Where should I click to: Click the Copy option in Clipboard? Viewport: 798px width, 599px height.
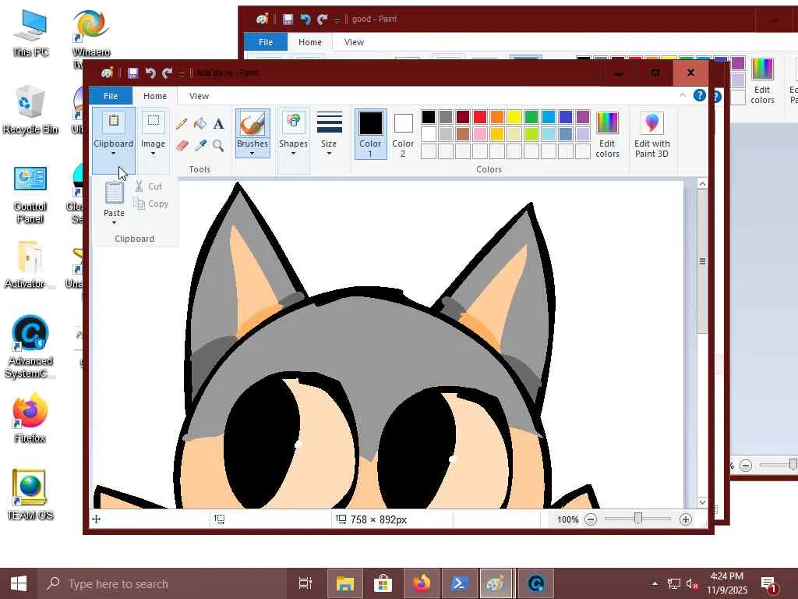click(151, 204)
